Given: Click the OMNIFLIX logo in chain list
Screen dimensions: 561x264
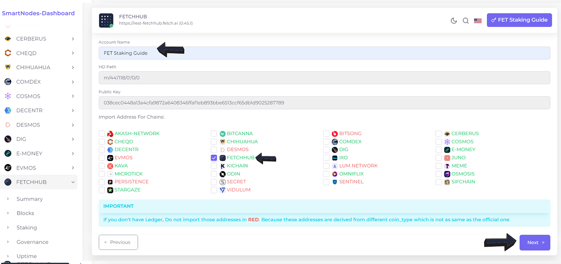Looking at the screenshot, I should pyautogui.click(x=335, y=174).
